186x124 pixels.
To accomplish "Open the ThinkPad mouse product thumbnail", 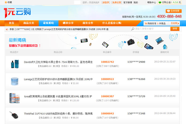I will click(x=14, y=115).
